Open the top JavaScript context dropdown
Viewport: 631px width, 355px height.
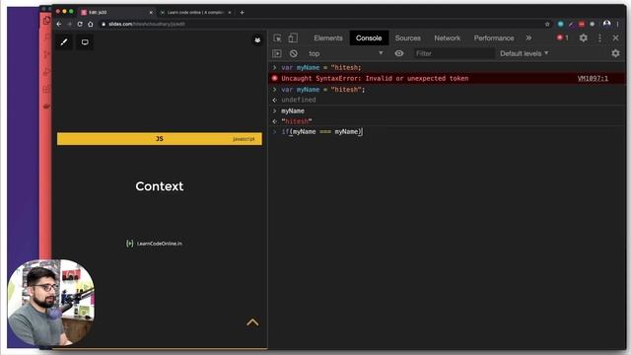point(345,53)
